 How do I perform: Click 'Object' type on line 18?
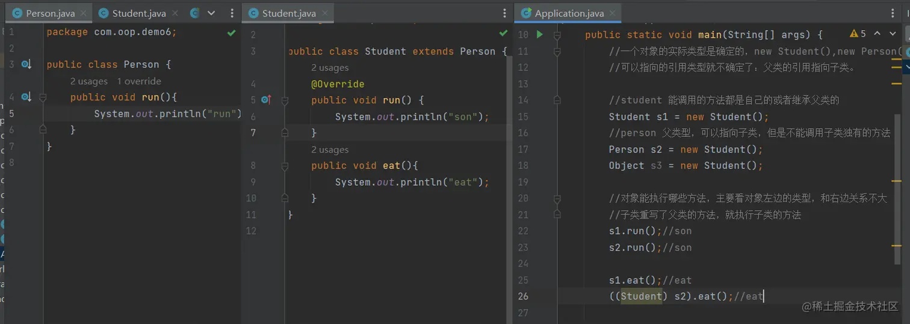tap(627, 166)
